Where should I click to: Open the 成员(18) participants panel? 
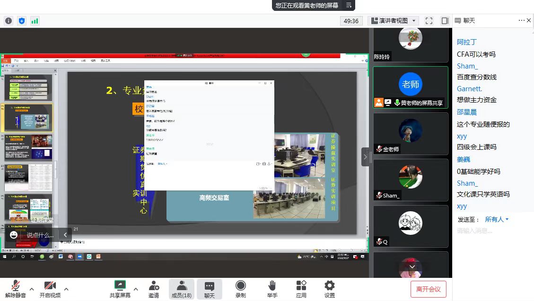tap(182, 289)
